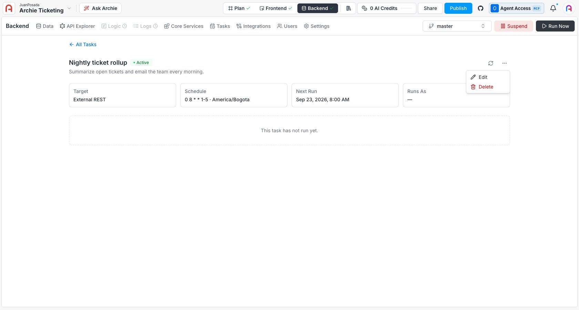Refresh the Nightly ticket rollup task
The width and height of the screenshot is (579, 310).
pos(491,63)
